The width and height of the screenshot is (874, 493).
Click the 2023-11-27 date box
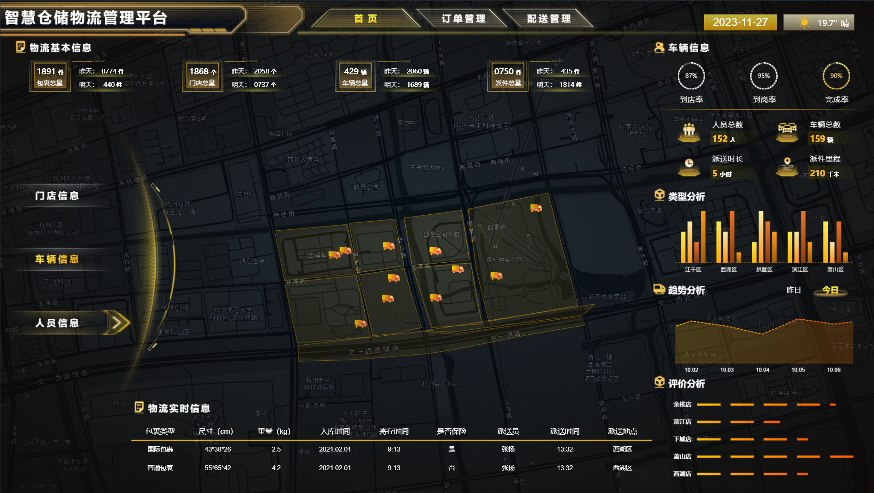(740, 22)
